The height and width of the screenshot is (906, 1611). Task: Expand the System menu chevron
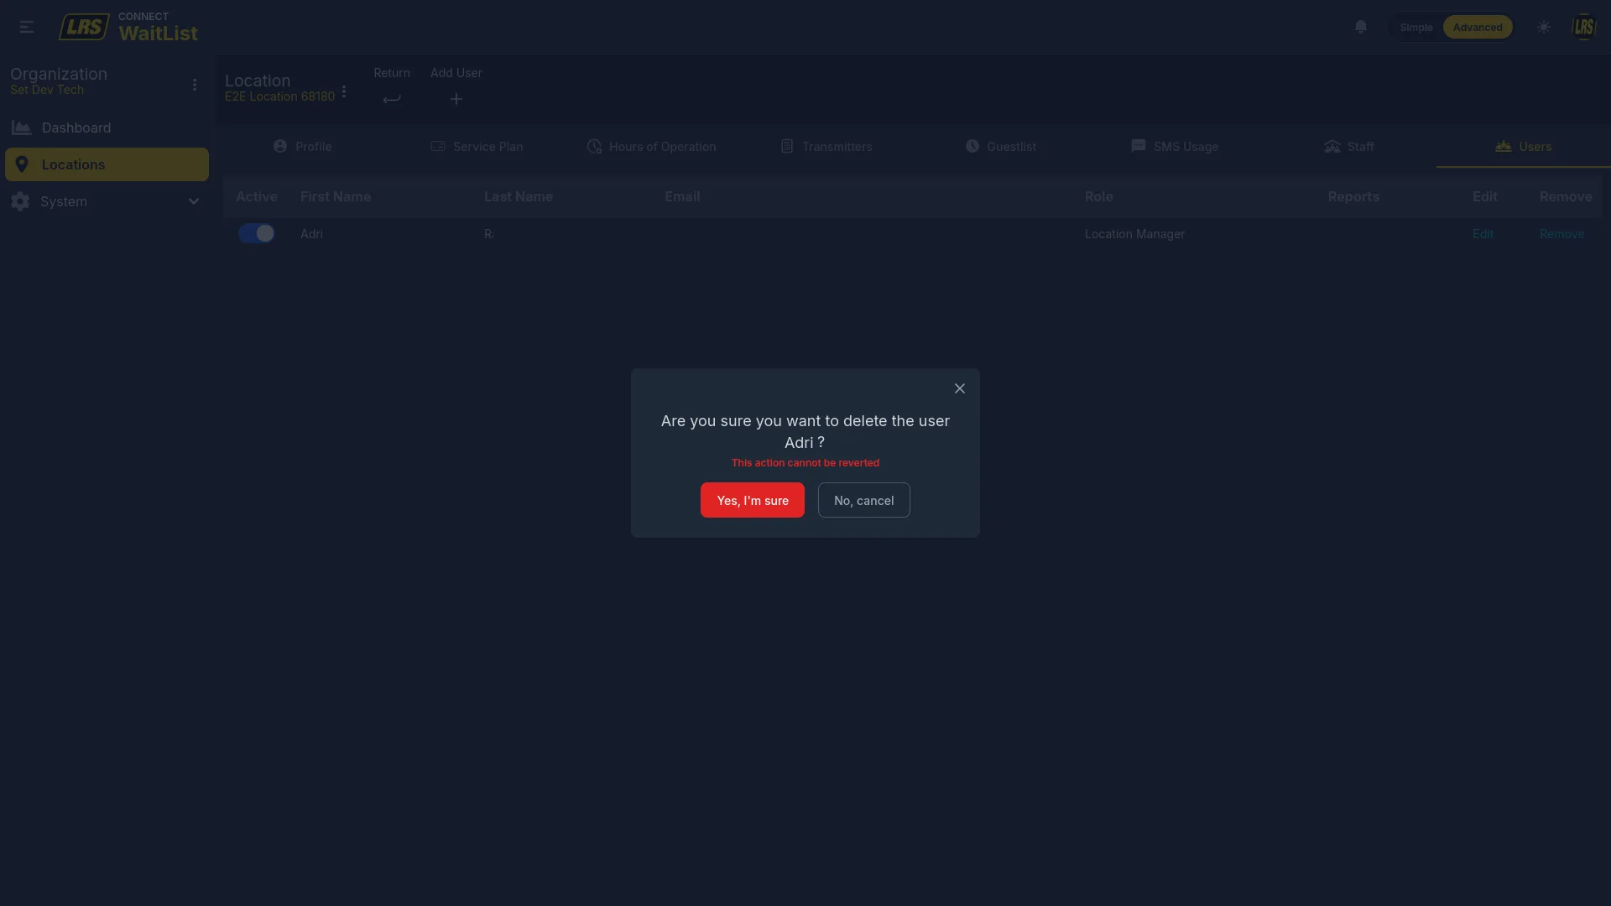(x=194, y=201)
